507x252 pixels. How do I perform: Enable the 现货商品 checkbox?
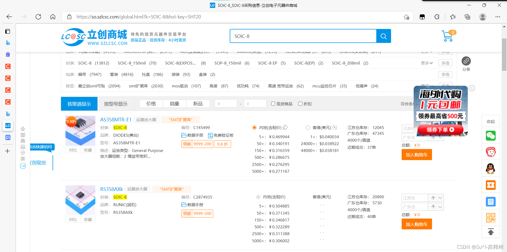[x=273, y=103]
